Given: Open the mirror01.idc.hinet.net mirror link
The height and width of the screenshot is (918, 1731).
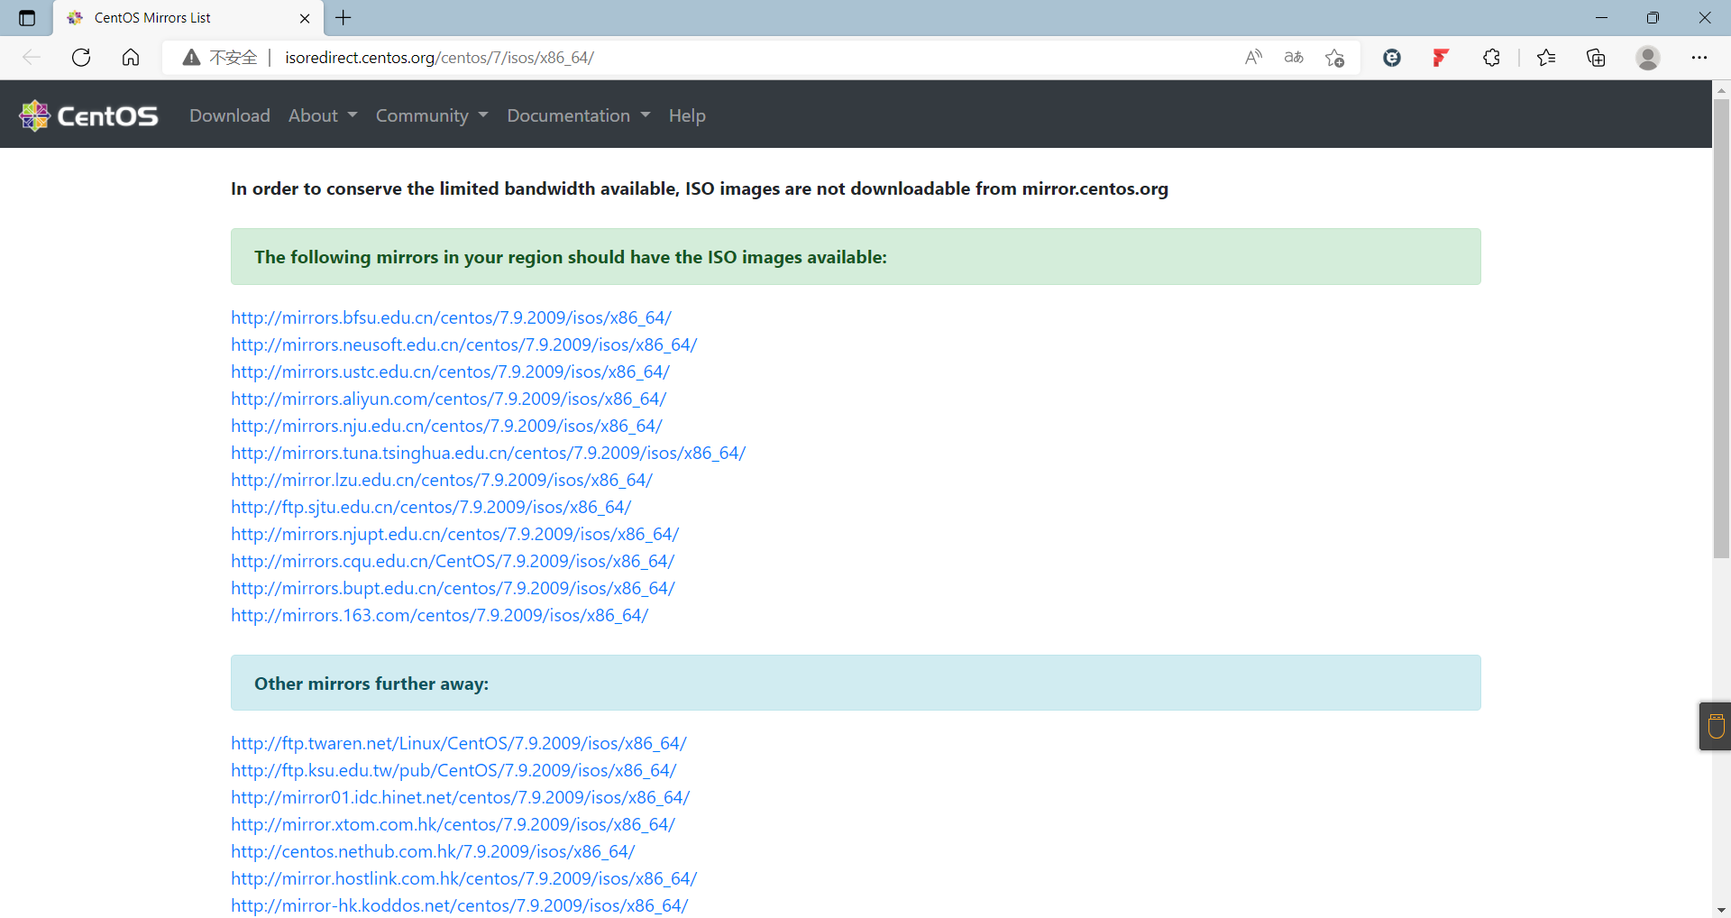Looking at the screenshot, I should (x=460, y=797).
